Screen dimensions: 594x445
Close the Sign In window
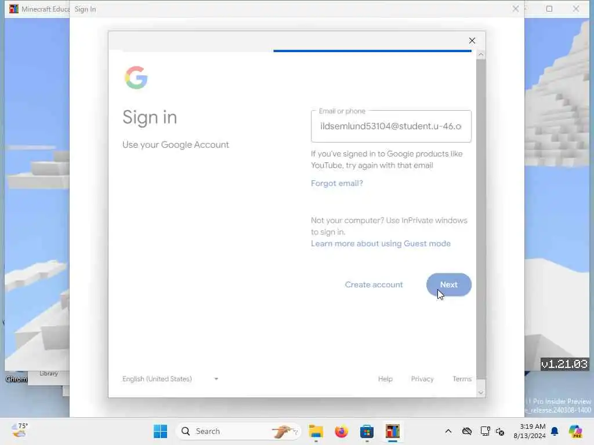coord(515,9)
